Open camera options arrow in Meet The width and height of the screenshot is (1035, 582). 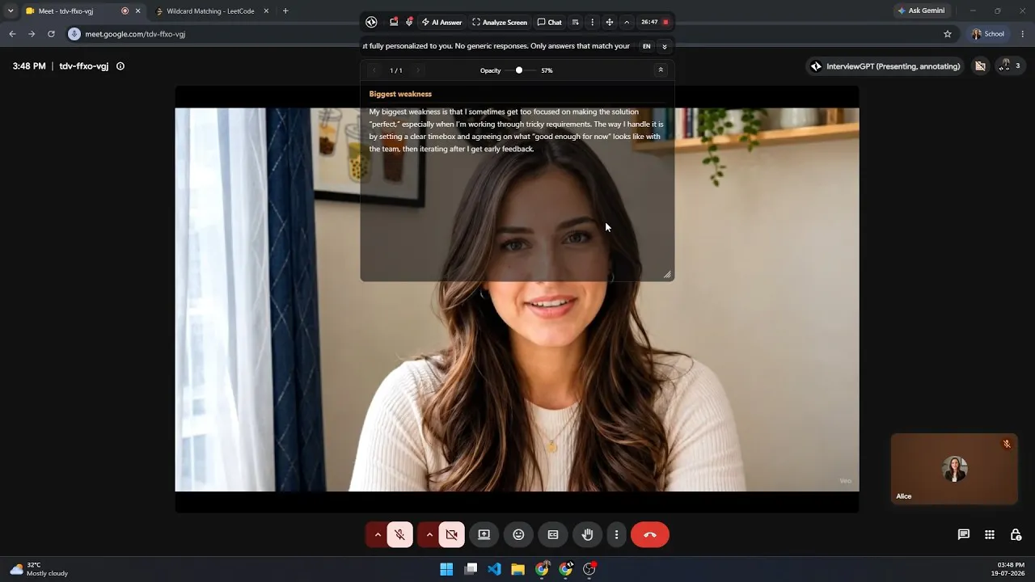point(429,534)
